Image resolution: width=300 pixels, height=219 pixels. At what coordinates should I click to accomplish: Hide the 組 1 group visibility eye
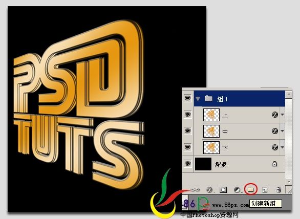tap(188, 98)
